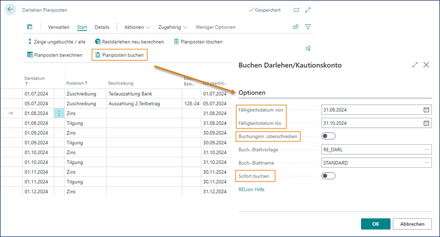Select the Tilgung cell for 01.09.2024
Viewport: 440px width, 237px height.
[x=85, y=142]
